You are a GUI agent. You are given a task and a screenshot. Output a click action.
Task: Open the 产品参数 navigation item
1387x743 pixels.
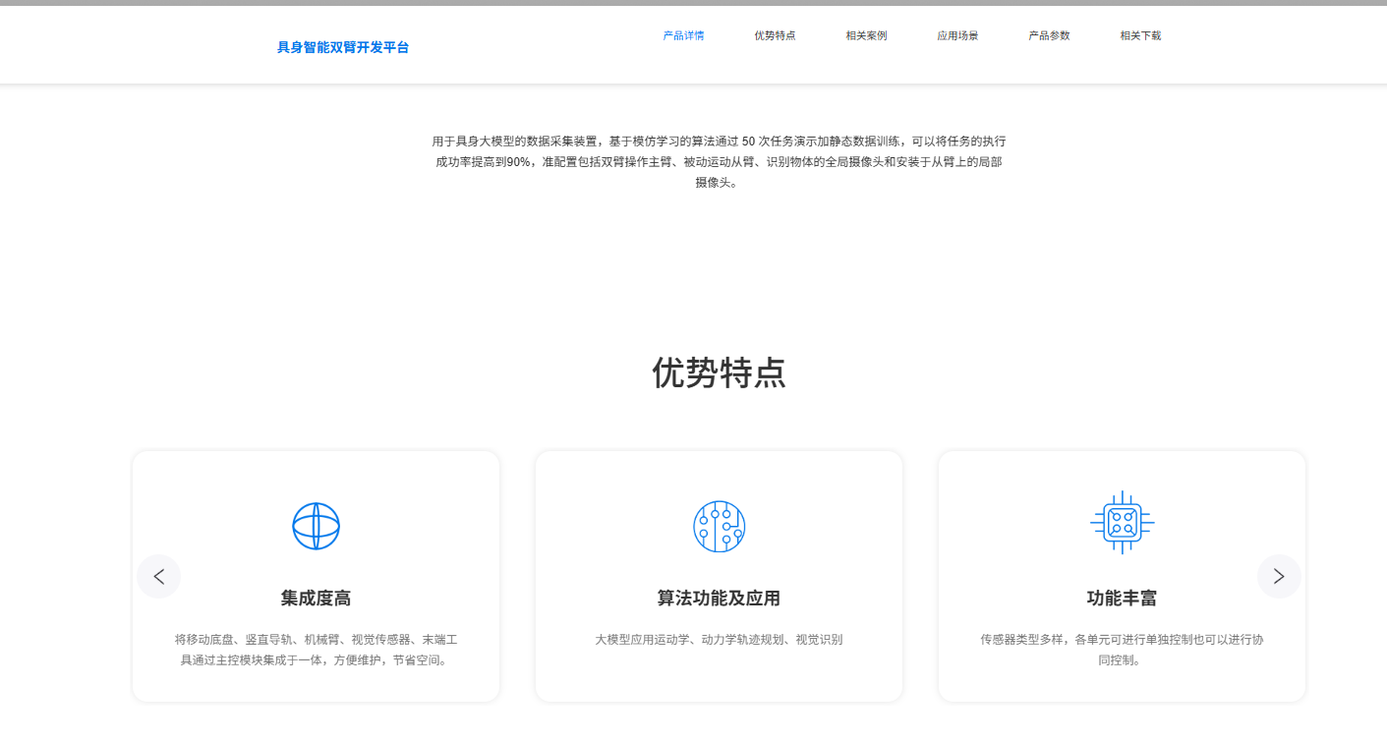(x=1049, y=35)
